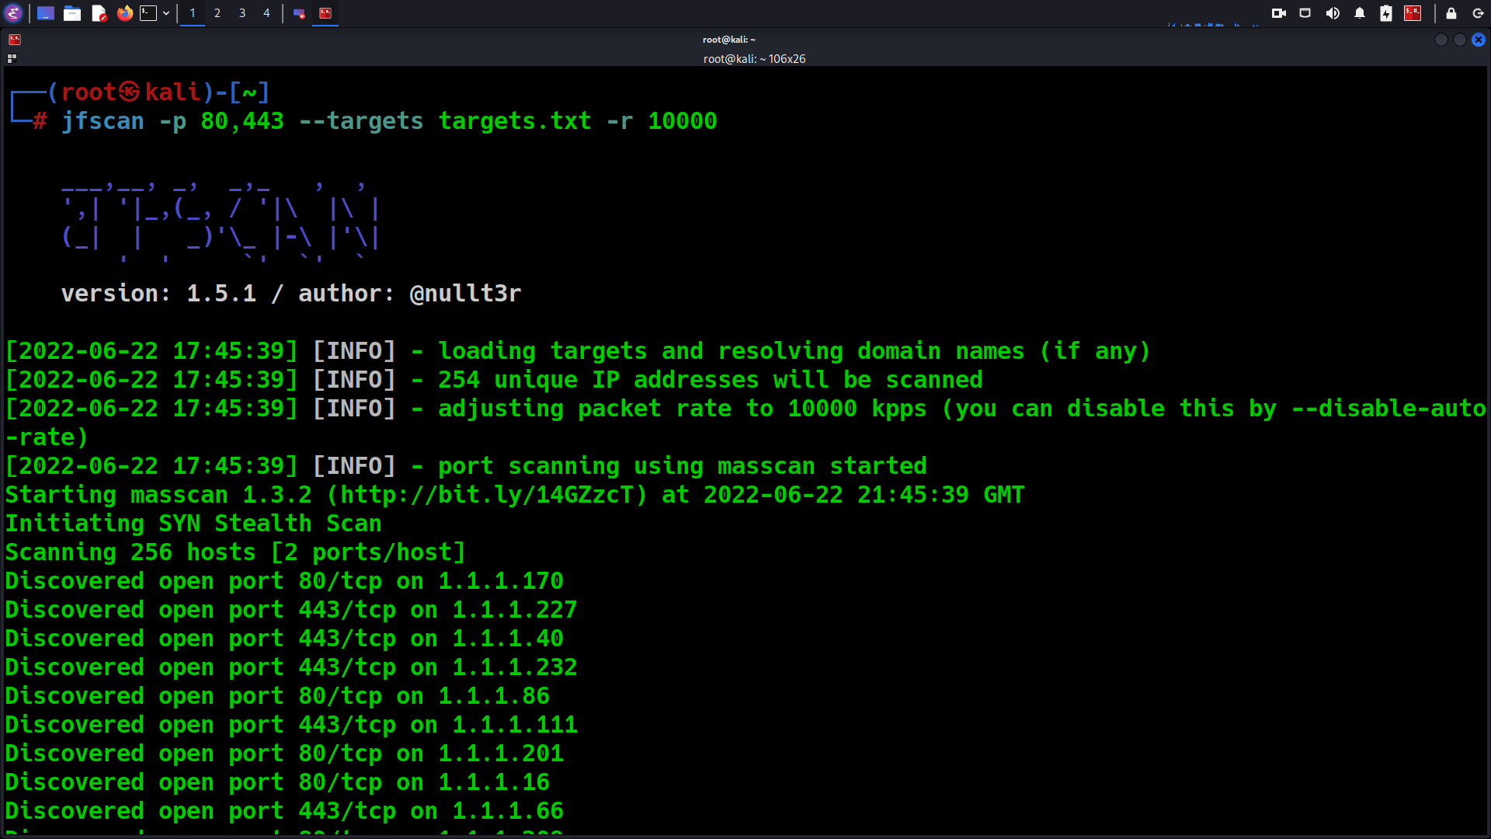
Task: Switch to workspace 3
Action: coord(242,13)
